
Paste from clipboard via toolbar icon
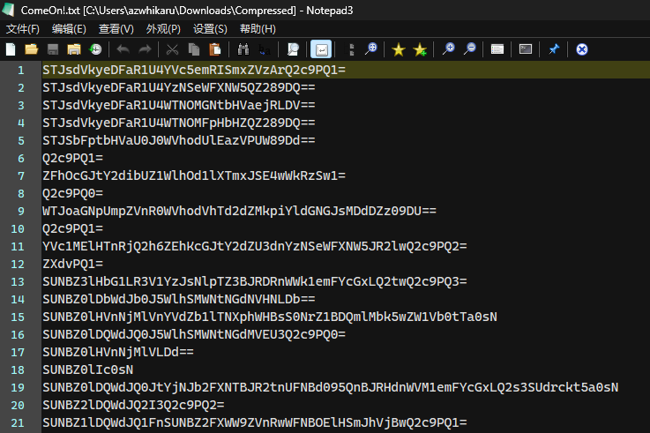[x=215, y=49]
